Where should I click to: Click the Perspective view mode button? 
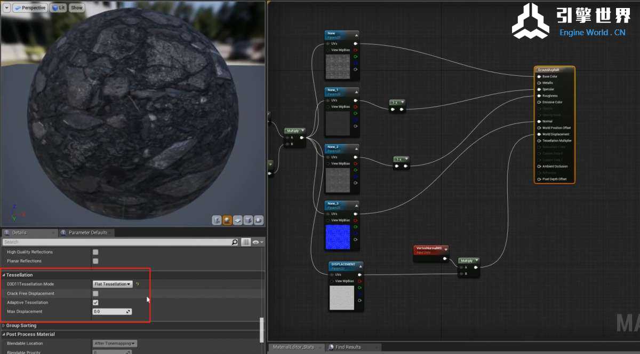[30, 8]
